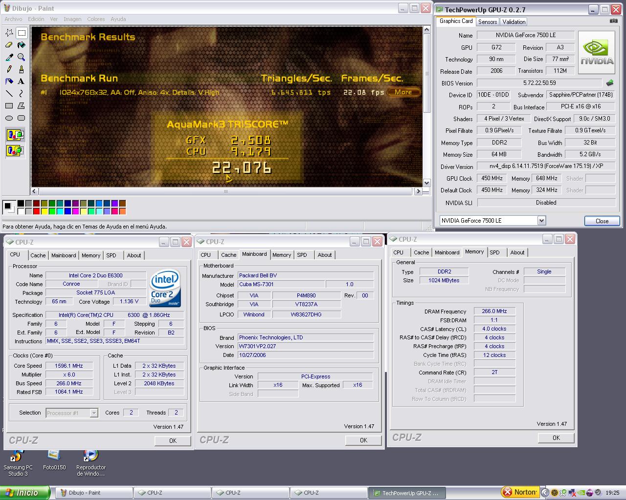The width and height of the screenshot is (626, 500).
Task: Click the Norton alert in the taskbar
Action: (x=520, y=492)
